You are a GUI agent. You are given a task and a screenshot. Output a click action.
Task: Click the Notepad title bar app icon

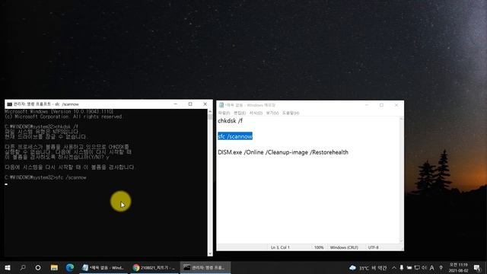(x=221, y=105)
